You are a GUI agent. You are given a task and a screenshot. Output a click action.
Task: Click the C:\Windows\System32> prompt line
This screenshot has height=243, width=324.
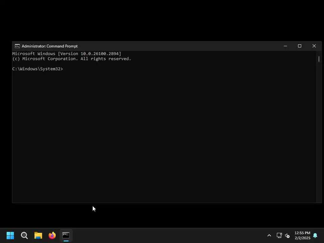[x=38, y=69]
